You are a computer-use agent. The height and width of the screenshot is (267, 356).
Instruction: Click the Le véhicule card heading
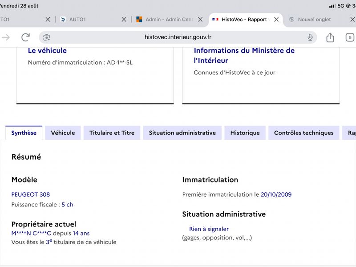point(47,50)
